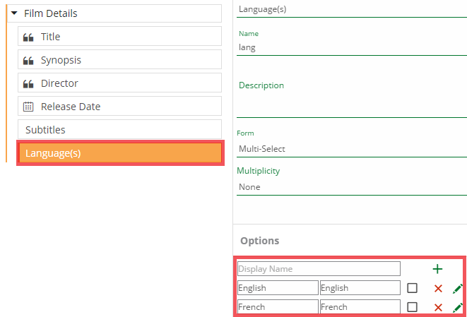Open the Form Multi-Select dropdown

351,149
